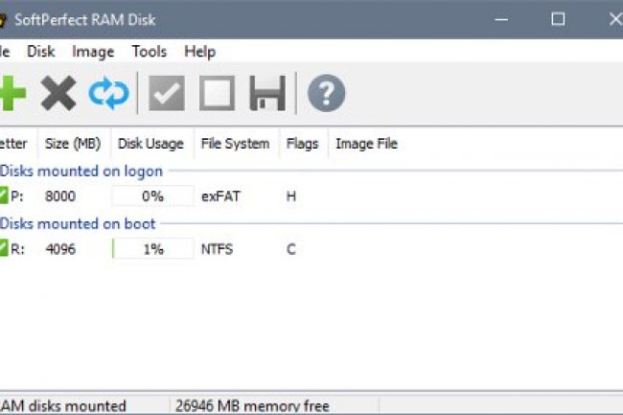Click the X Remove Disk toolbar icon

pos(58,94)
